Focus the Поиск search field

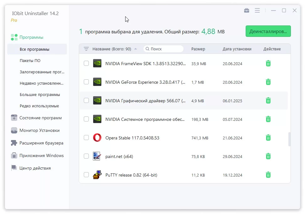[163, 49]
